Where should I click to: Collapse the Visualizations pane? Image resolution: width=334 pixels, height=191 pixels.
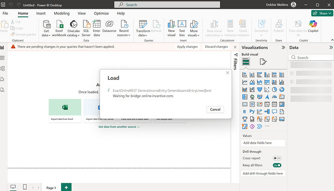pos(283,47)
